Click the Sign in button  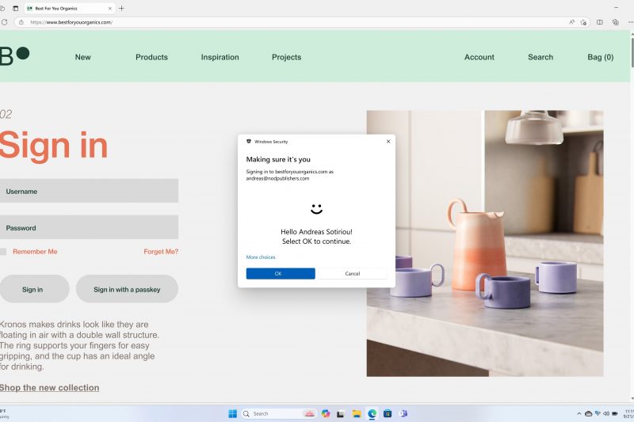coord(32,289)
